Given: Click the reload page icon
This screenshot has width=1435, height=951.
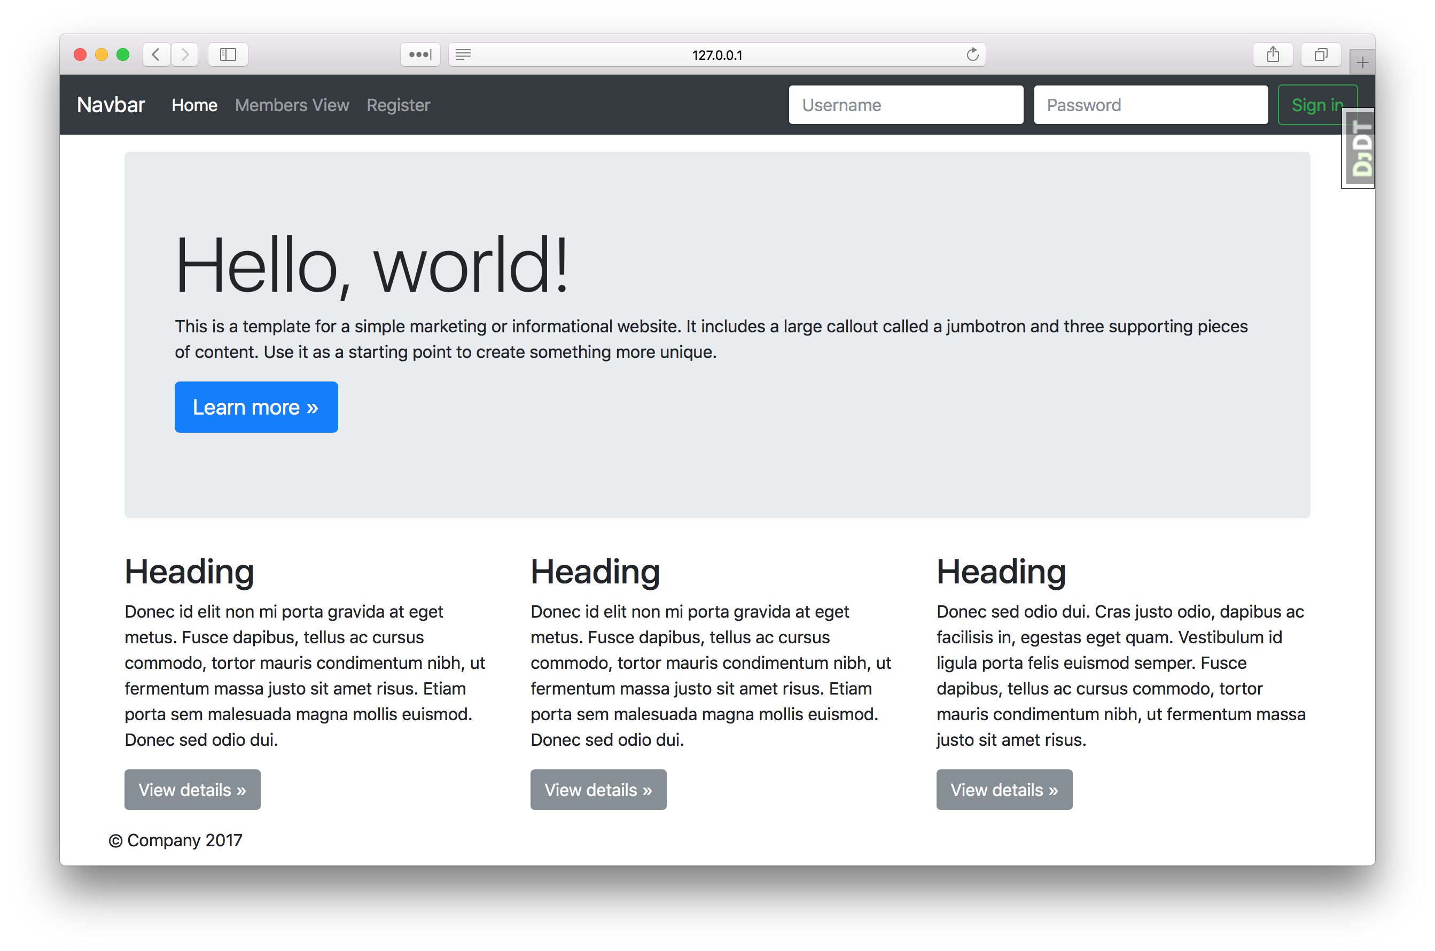Looking at the screenshot, I should tap(972, 54).
